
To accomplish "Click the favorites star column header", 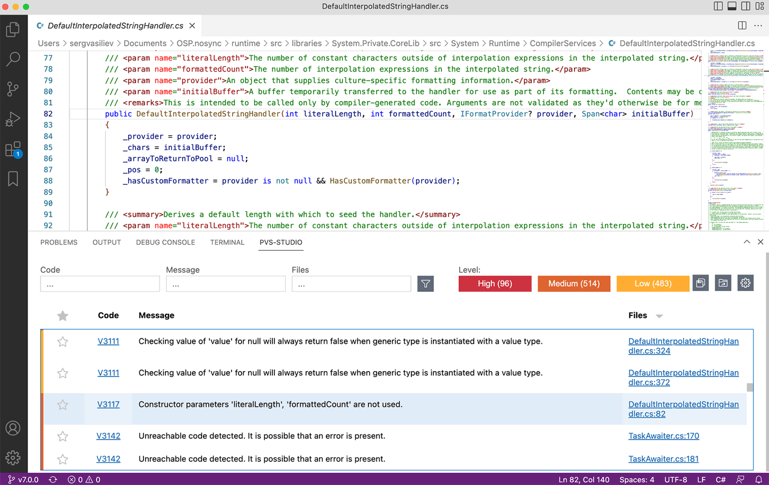I will (63, 316).
